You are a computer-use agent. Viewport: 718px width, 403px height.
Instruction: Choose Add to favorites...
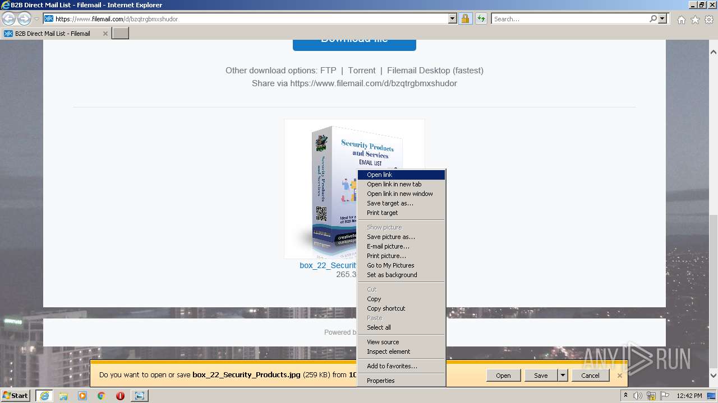(402, 366)
